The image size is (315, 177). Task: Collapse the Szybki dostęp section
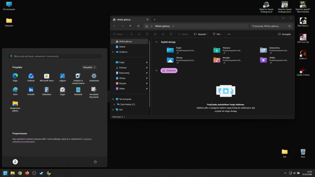[156, 42]
